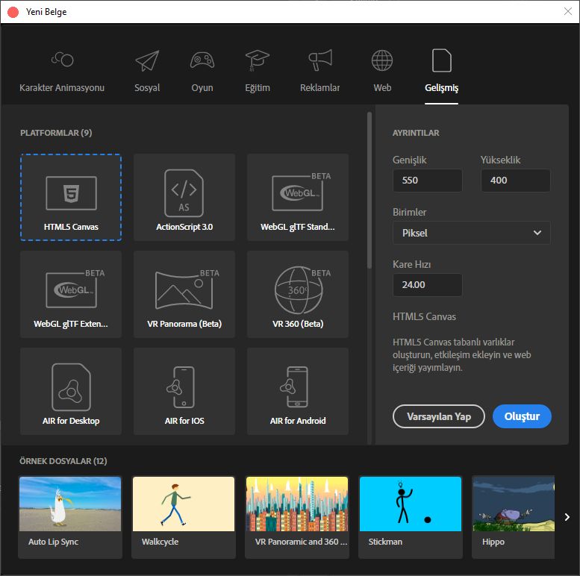The width and height of the screenshot is (580, 576).
Task: Close the Yeni Belge dialog
Action: (x=568, y=11)
